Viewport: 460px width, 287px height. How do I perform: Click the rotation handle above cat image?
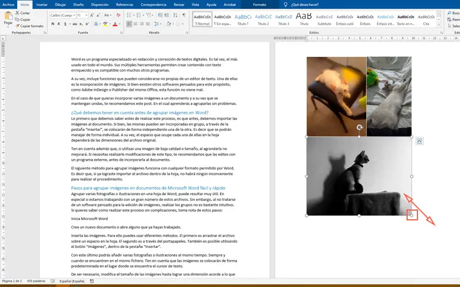tap(359, 127)
